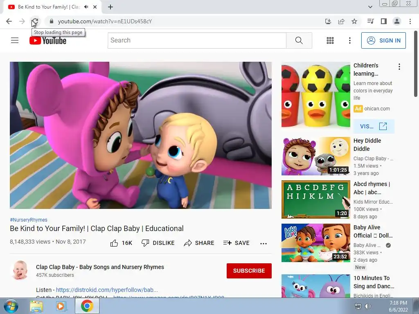Open volume speaker in system tray

point(368,306)
